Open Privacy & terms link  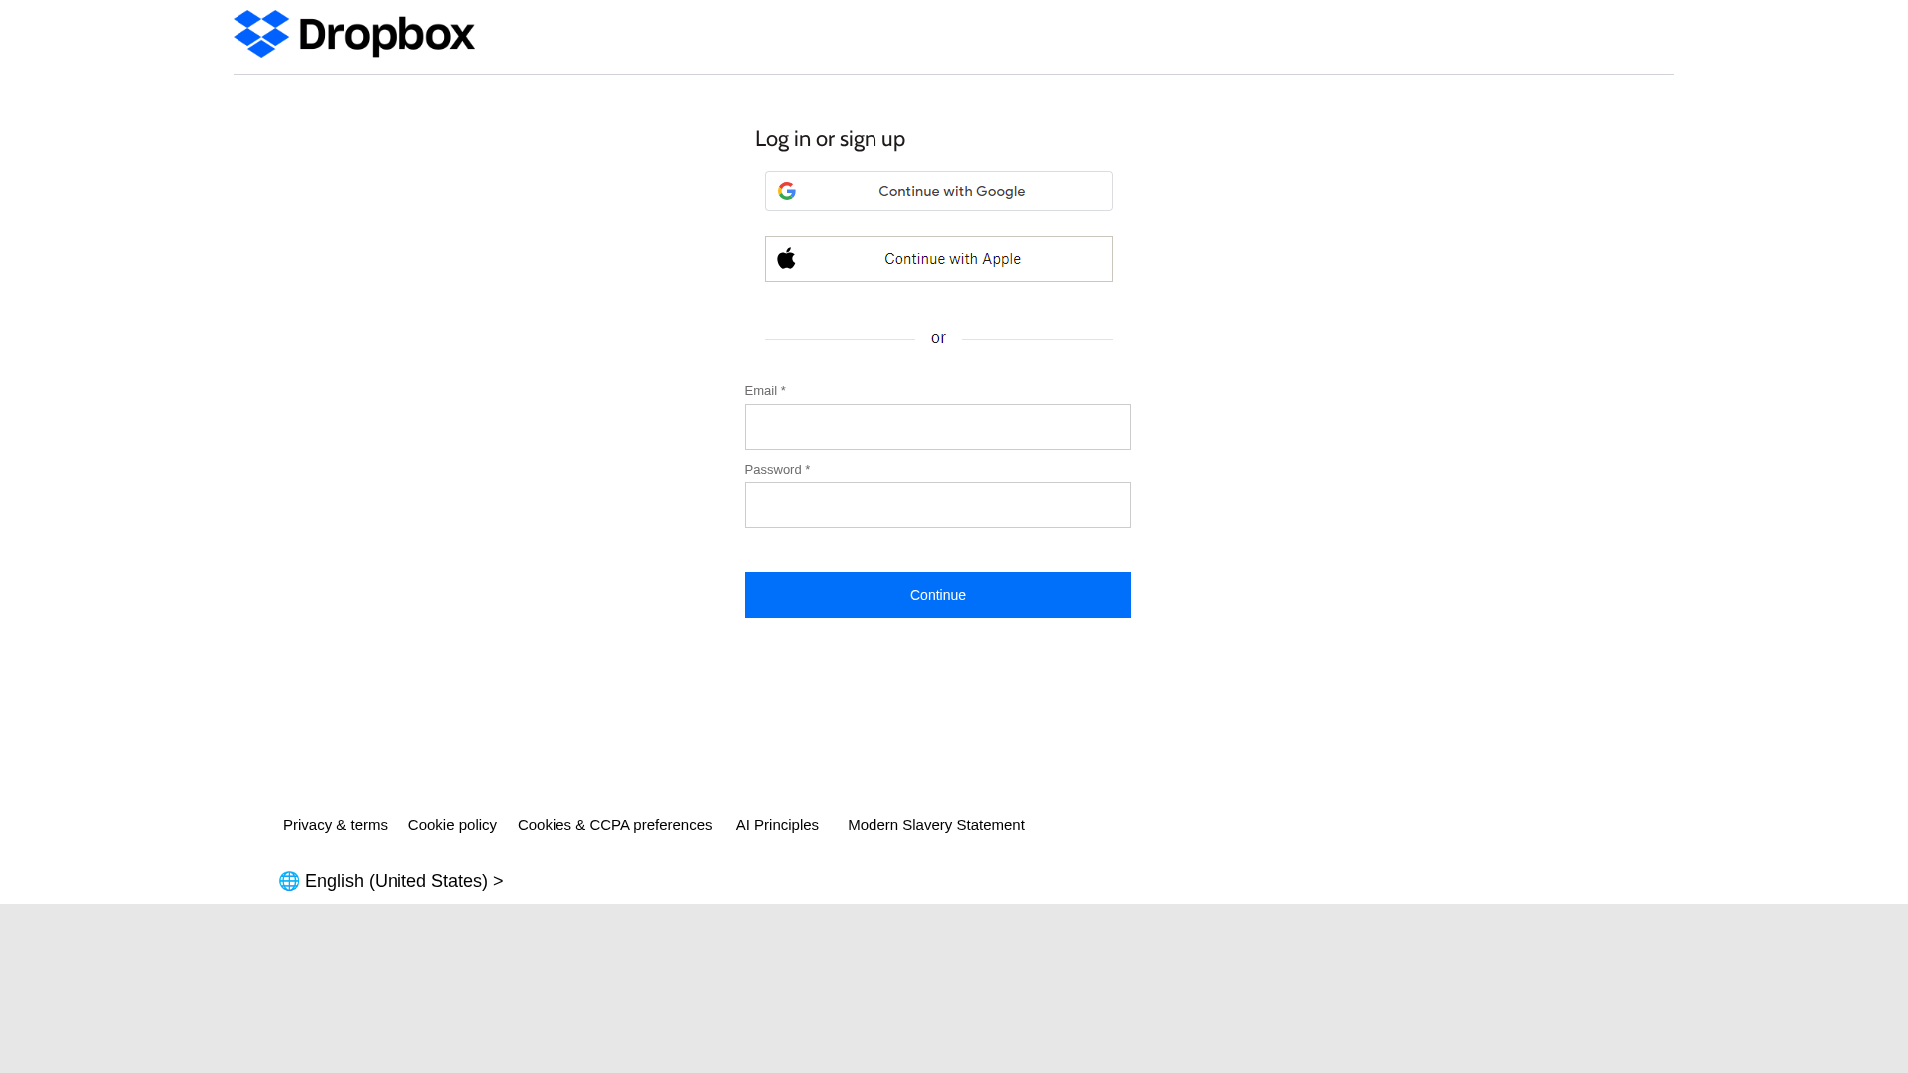point(335,825)
